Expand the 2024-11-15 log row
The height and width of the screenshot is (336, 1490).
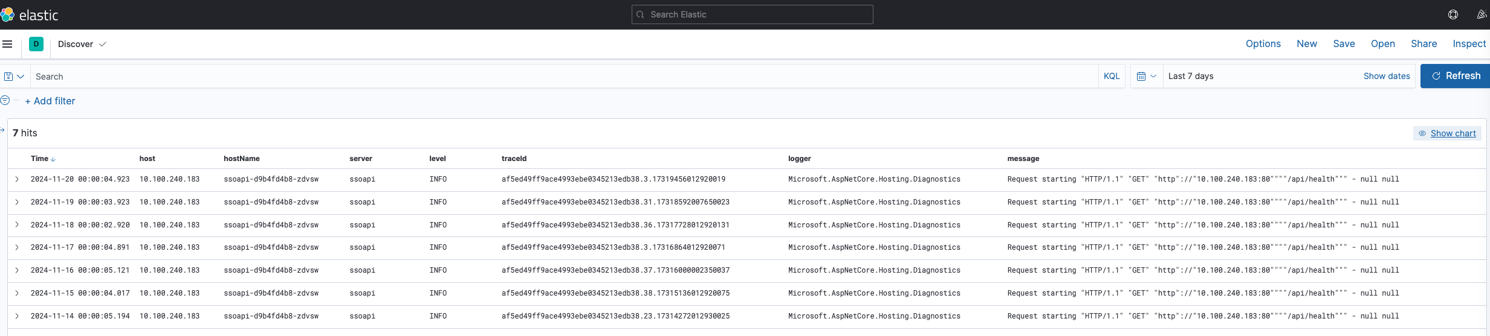pyautogui.click(x=17, y=293)
